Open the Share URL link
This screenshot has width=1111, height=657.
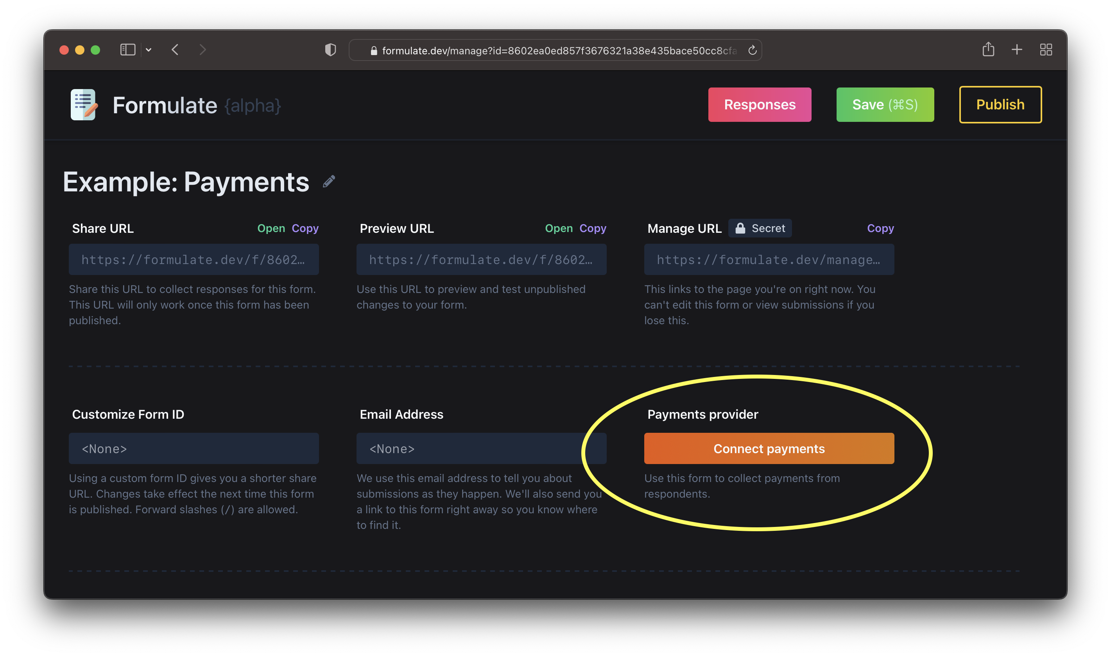(x=271, y=229)
